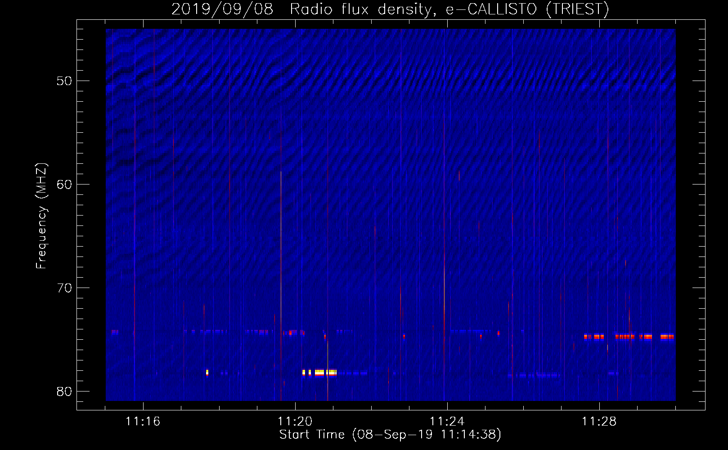Image resolution: width=728 pixels, height=450 pixels.
Task: Click the 60 frequency tick label
Action: coord(65,184)
